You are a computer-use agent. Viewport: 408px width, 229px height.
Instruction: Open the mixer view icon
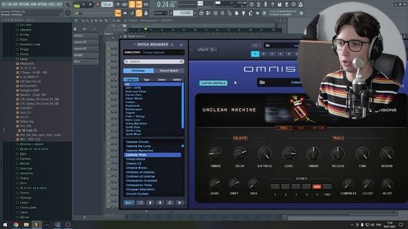pyautogui.click(x=222, y=13)
